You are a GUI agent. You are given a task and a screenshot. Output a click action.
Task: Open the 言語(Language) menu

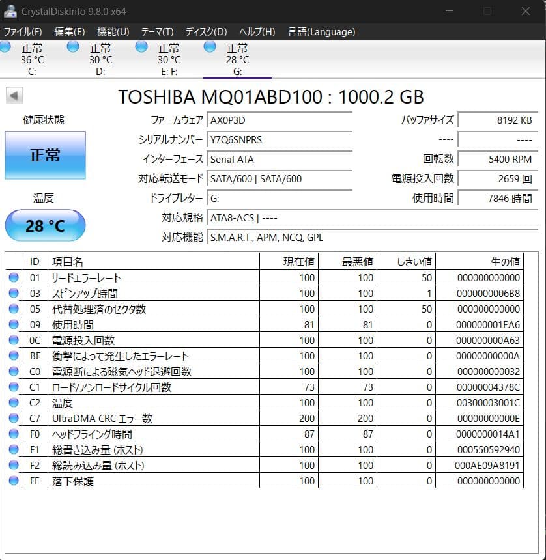(322, 32)
